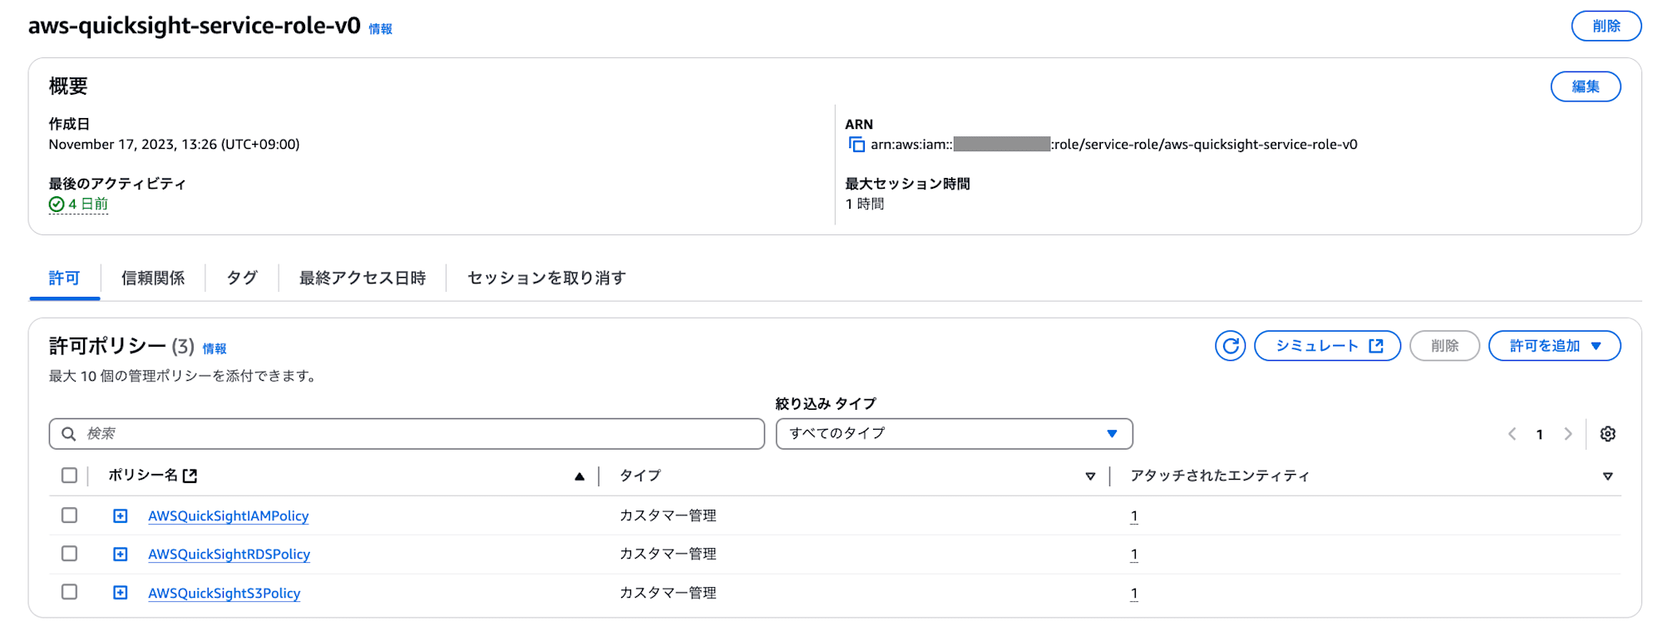Open the 許可を追加 dropdown button

pyautogui.click(x=1555, y=346)
